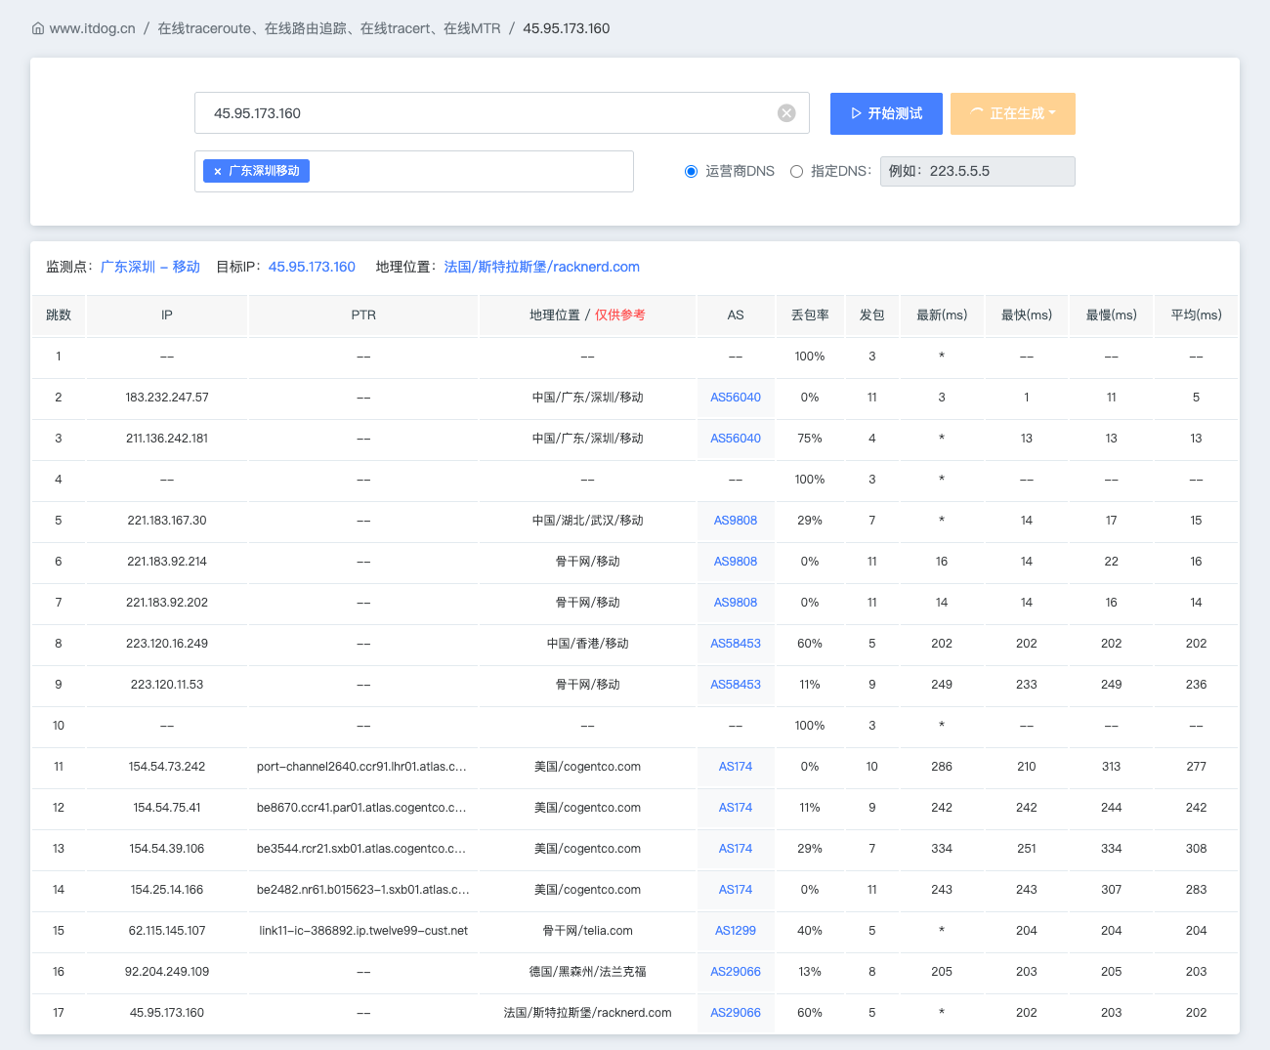This screenshot has width=1270, height=1050.
Task: Open AS174 link in hop 12 row
Action: [736, 808]
